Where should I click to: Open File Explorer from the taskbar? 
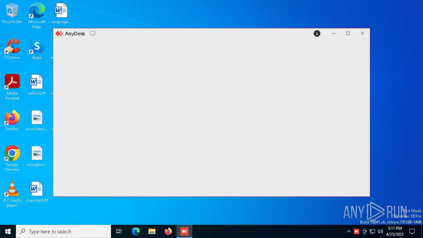(x=152, y=231)
